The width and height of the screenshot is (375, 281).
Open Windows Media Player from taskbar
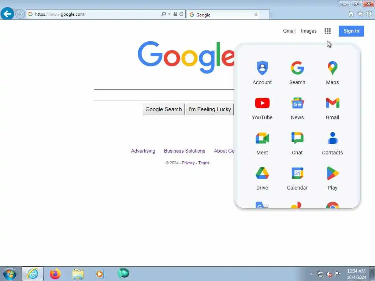tap(100, 274)
